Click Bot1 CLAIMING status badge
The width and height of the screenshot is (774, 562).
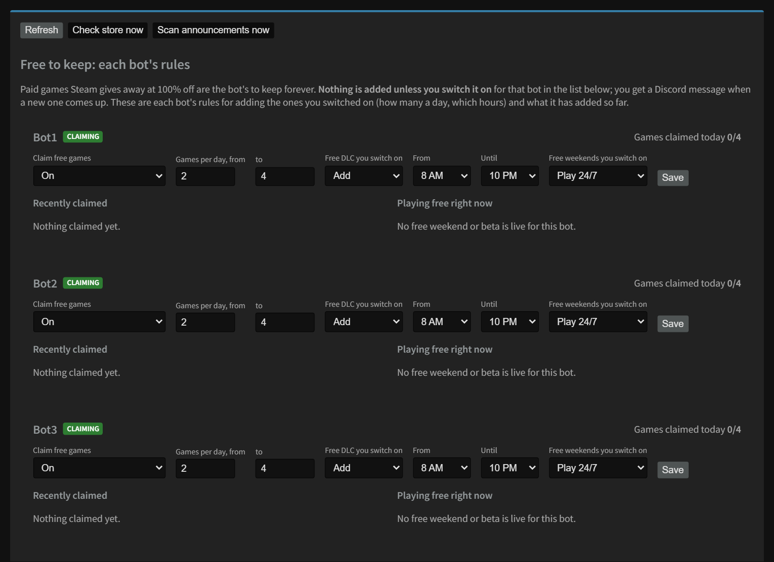(83, 137)
